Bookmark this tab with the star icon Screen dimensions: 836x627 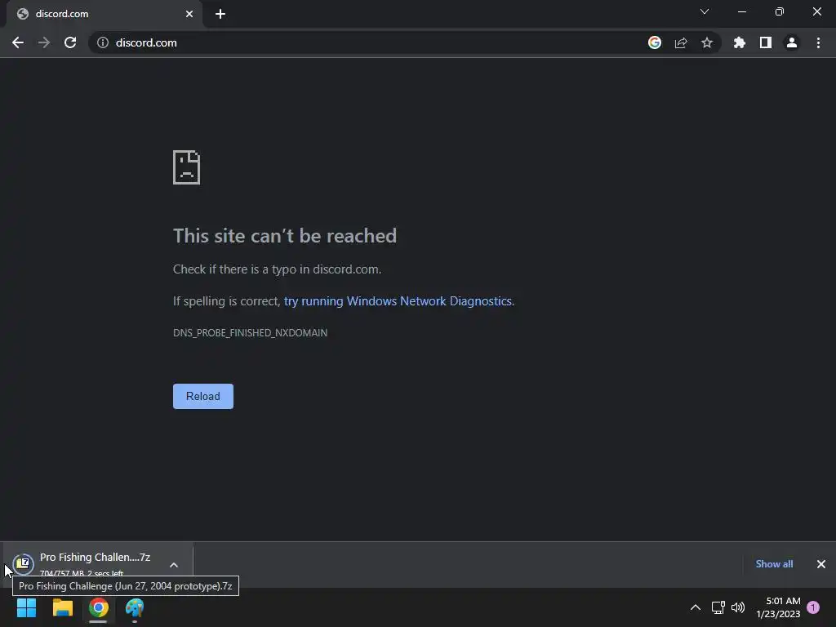[x=707, y=42]
